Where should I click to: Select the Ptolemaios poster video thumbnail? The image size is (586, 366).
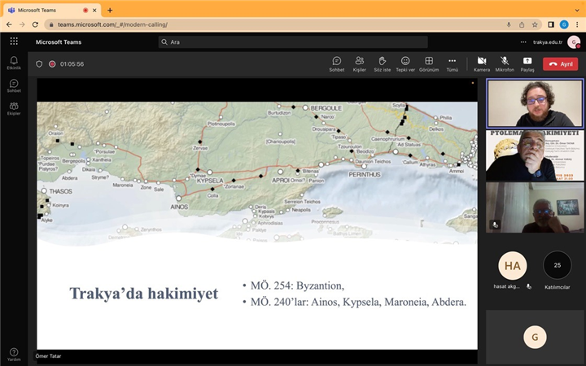click(x=535, y=155)
